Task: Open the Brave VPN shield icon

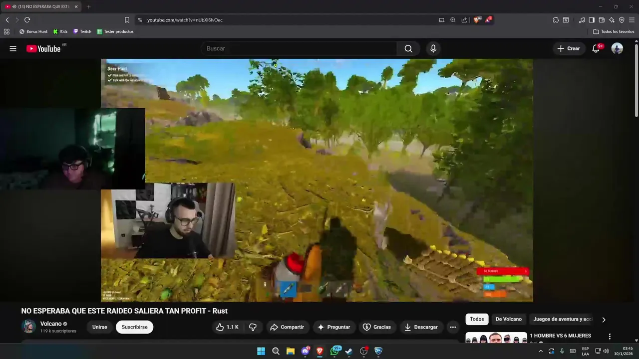Action: (x=622, y=20)
